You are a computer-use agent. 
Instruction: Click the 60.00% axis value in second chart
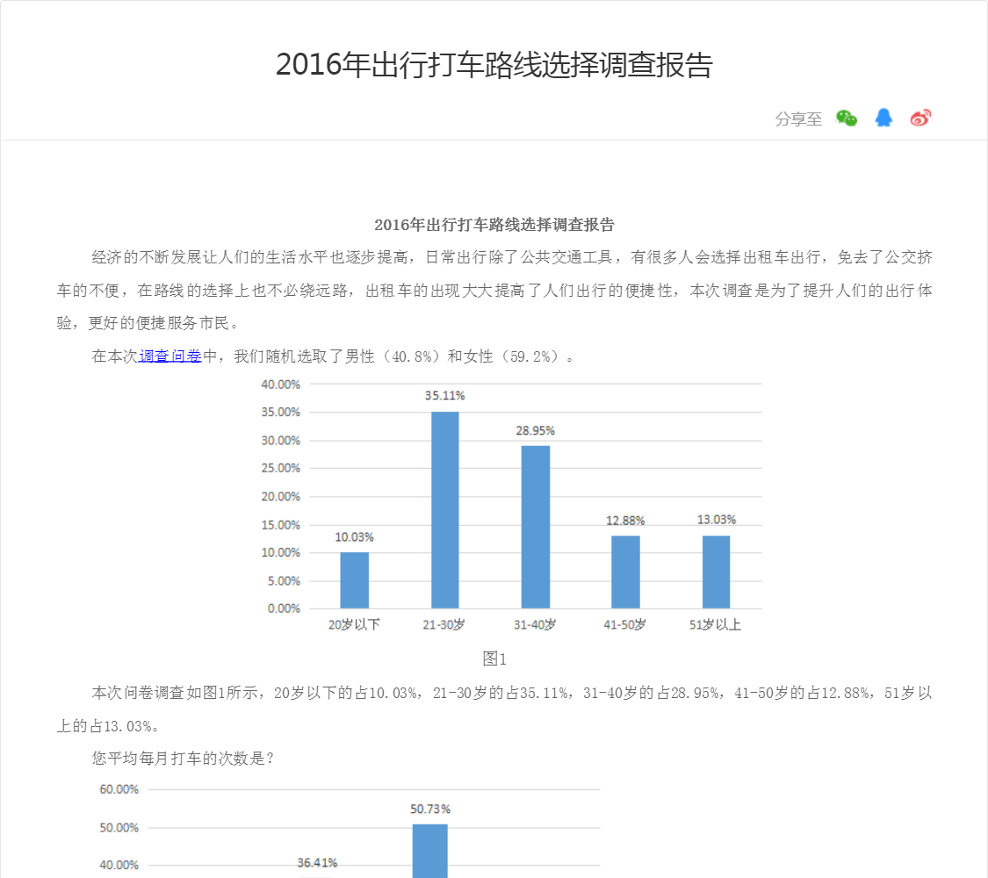(119, 790)
